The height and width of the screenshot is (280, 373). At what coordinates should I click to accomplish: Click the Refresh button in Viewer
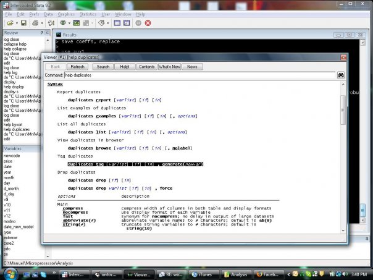click(78, 67)
